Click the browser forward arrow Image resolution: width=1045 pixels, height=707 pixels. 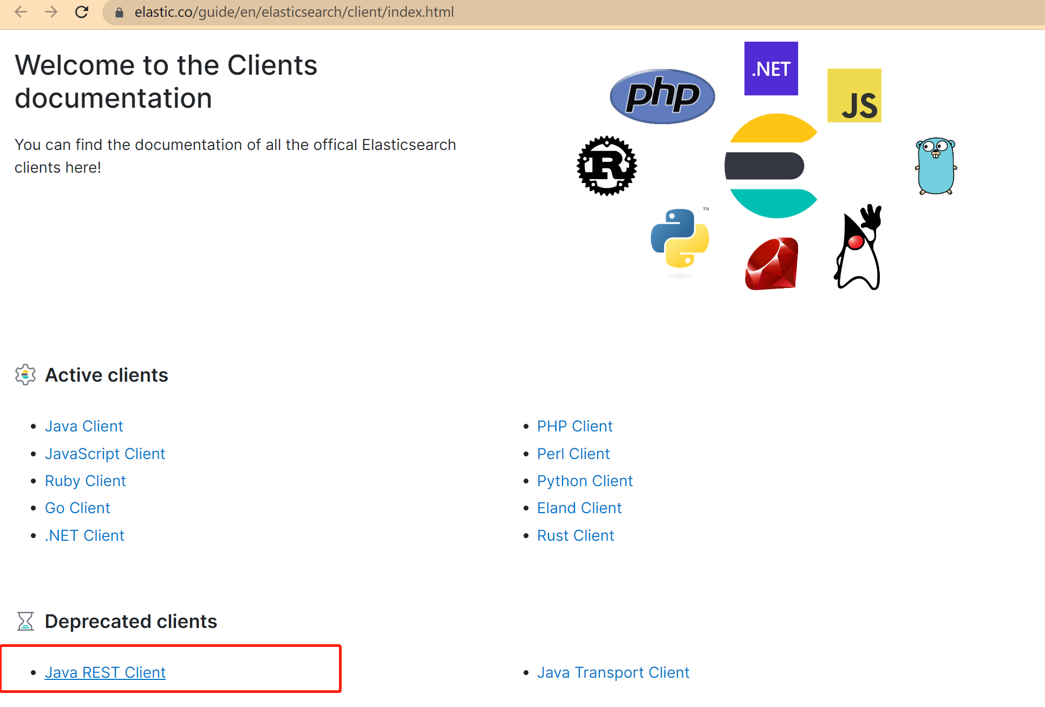coord(51,12)
